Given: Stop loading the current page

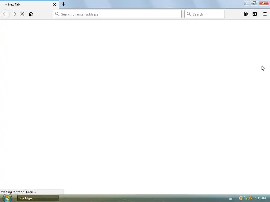Looking at the screenshot, I should [22, 14].
